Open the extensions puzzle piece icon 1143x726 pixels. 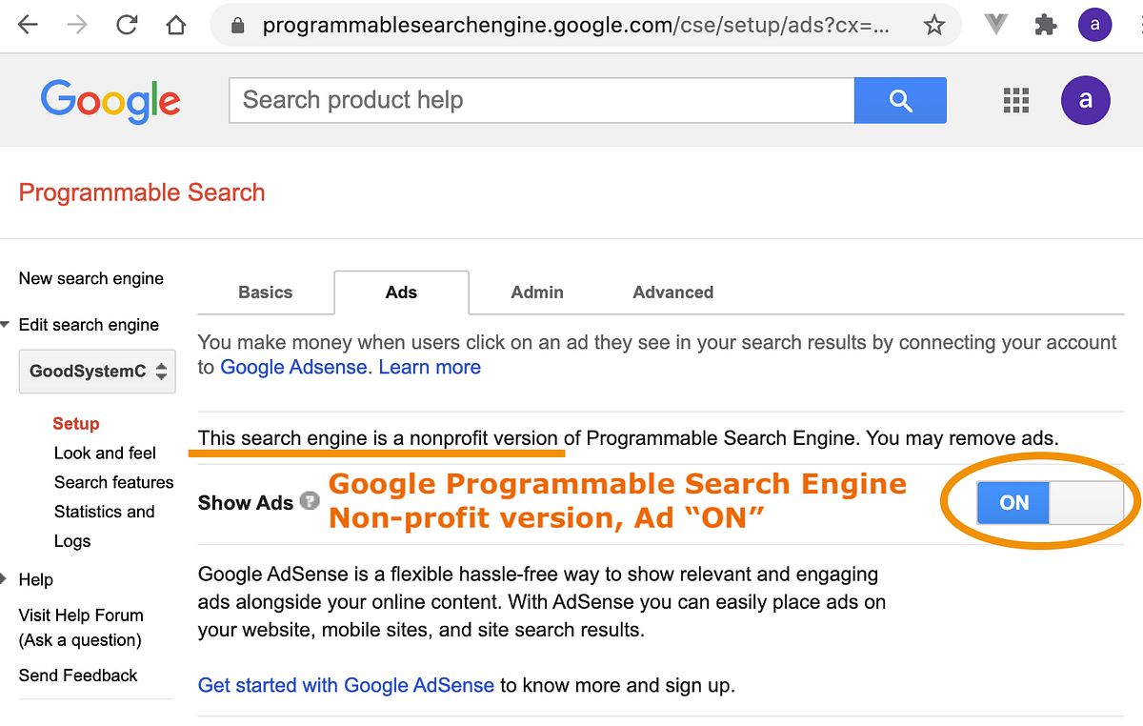point(1046,26)
